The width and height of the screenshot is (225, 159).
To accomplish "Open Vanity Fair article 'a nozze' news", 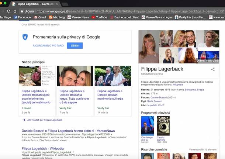I will click(x=74, y=97).
